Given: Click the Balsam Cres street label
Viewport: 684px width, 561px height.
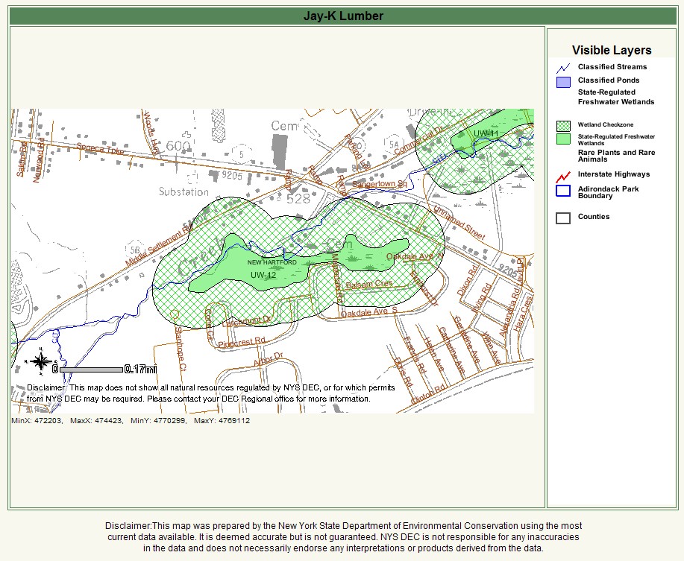Looking at the screenshot, I should 369,285.
